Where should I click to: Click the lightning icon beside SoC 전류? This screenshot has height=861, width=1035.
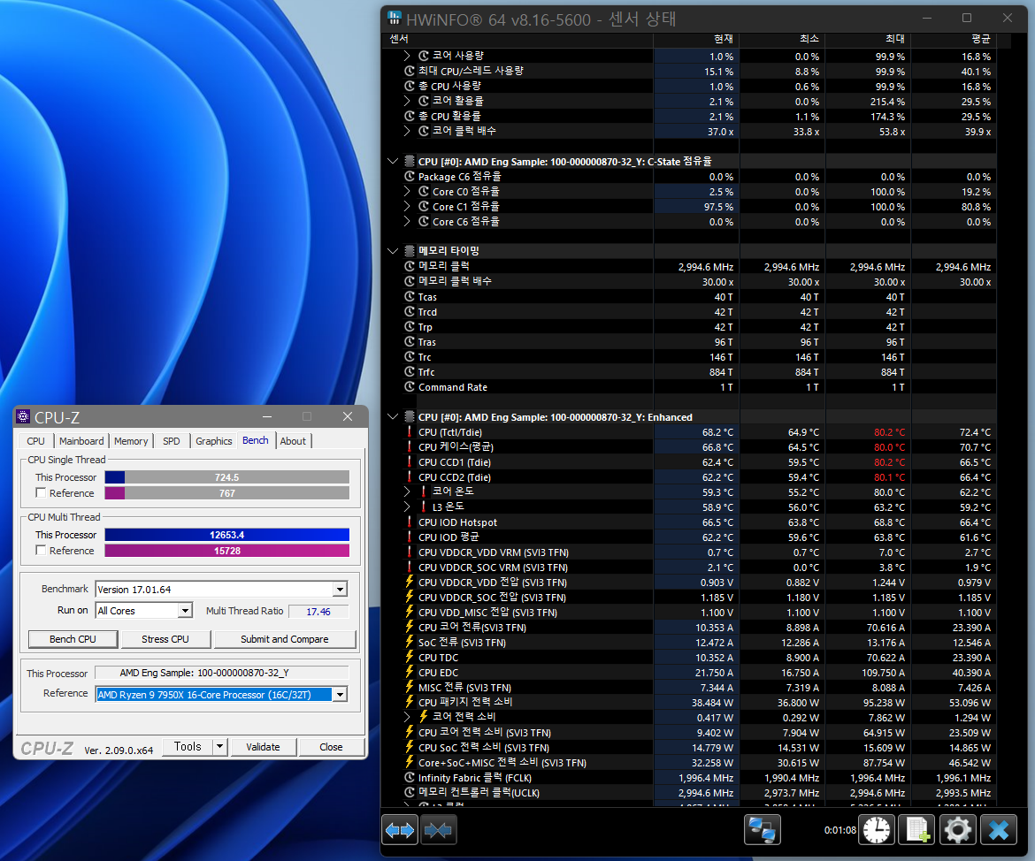tap(410, 642)
